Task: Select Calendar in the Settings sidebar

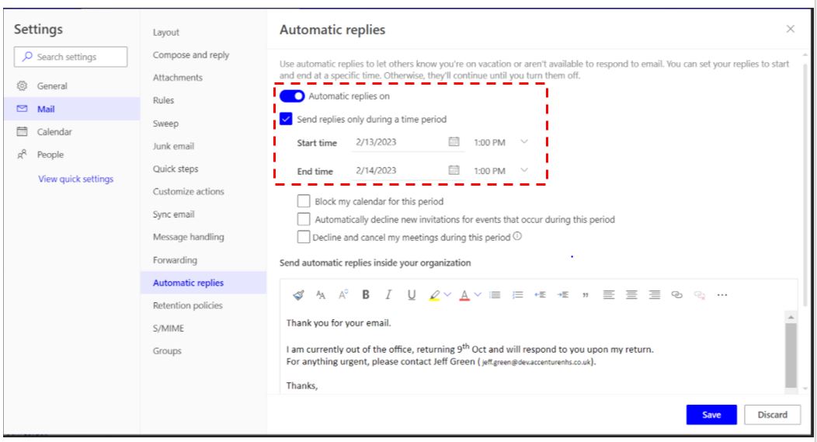Action: click(54, 132)
